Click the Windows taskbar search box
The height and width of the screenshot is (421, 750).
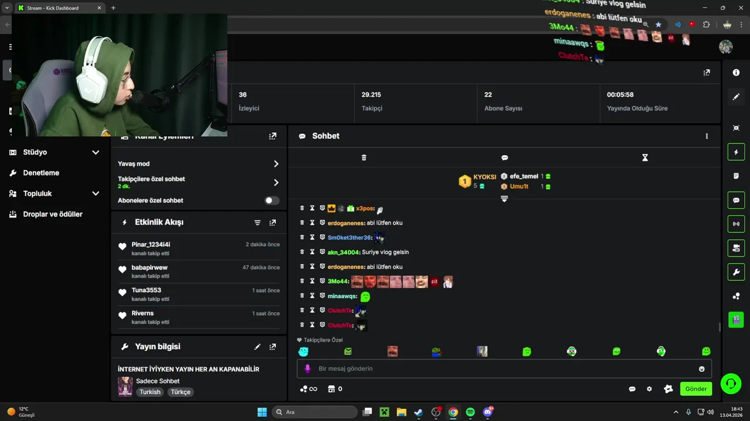(x=315, y=412)
